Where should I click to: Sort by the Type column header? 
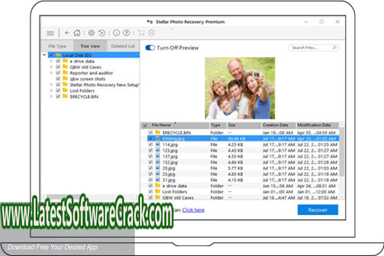tap(218, 125)
